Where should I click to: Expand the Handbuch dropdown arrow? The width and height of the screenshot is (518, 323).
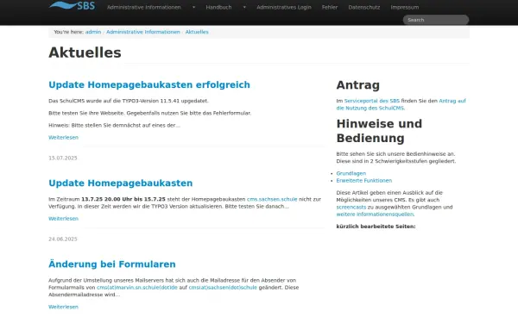(x=244, y=7)
